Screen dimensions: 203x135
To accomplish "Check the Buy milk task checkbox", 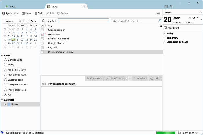I will pyautogui.click(x=42, y=48).
